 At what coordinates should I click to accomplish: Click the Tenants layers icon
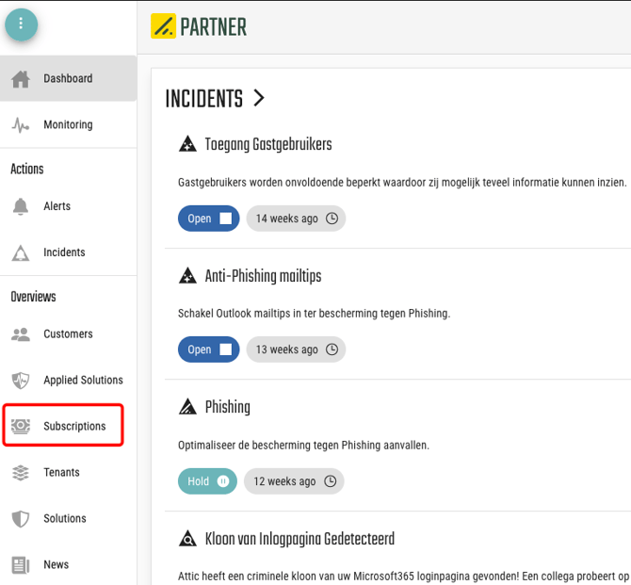21,473
